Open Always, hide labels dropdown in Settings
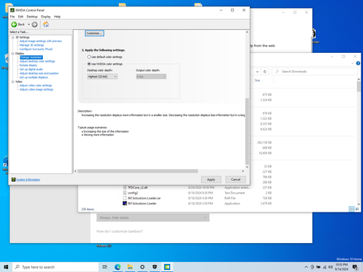The height and width of the screenshot is (272, 363). pos(153,218)
